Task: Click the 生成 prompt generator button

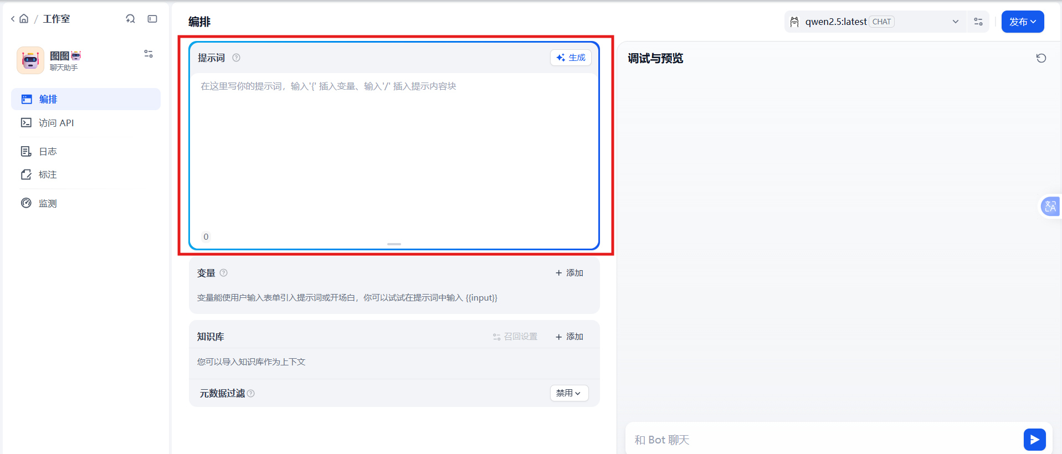Action: 571,58
